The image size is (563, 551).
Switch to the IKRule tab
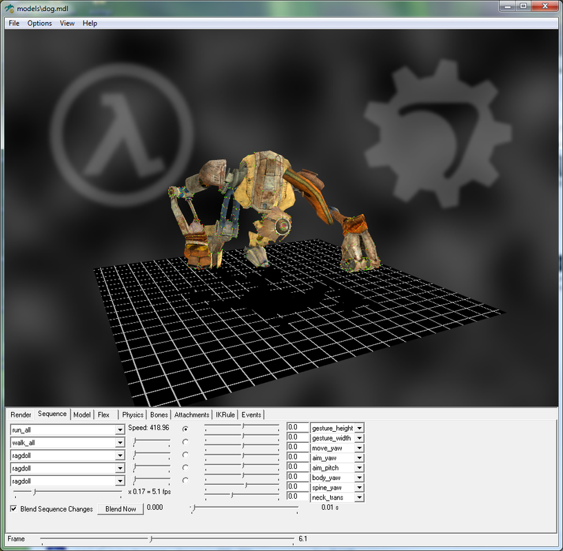pyautogui.click(x=225, y=415)
